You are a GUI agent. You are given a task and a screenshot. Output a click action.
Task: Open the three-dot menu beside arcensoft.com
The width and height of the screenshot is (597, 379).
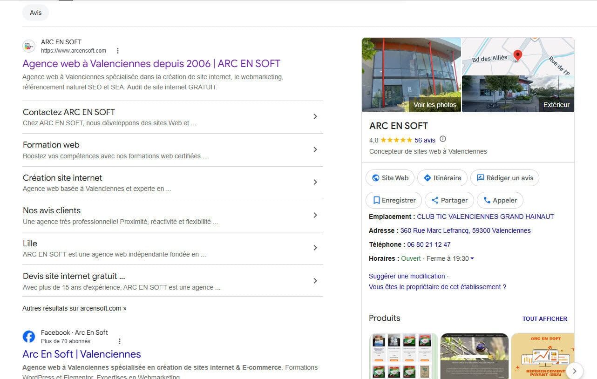(118, 51)
